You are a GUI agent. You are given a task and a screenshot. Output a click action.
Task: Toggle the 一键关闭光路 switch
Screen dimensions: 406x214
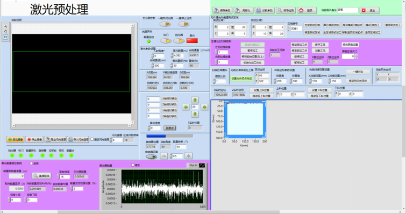point(165,24)
